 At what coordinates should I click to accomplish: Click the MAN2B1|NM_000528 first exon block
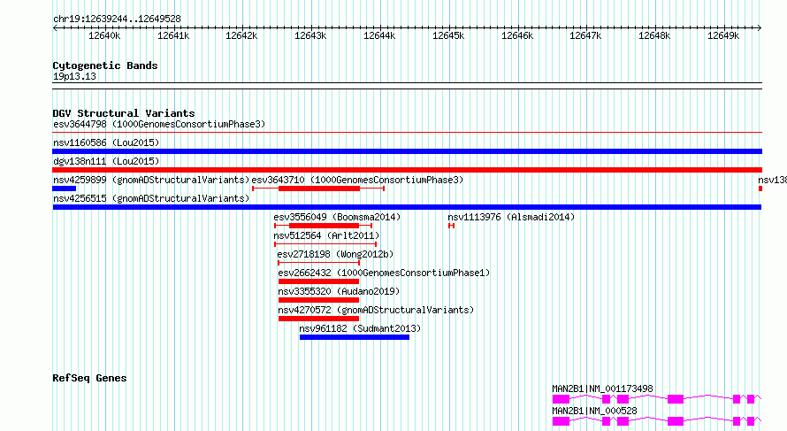[x=562, y=421]
